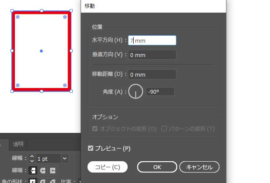Select the butt cap stroke icon
270x183 pixels.
click(x=33, y=170)
